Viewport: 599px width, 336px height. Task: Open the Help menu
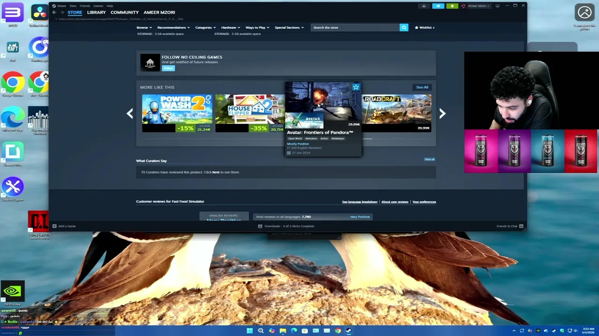pyautogui.click(x=110, y=6)
